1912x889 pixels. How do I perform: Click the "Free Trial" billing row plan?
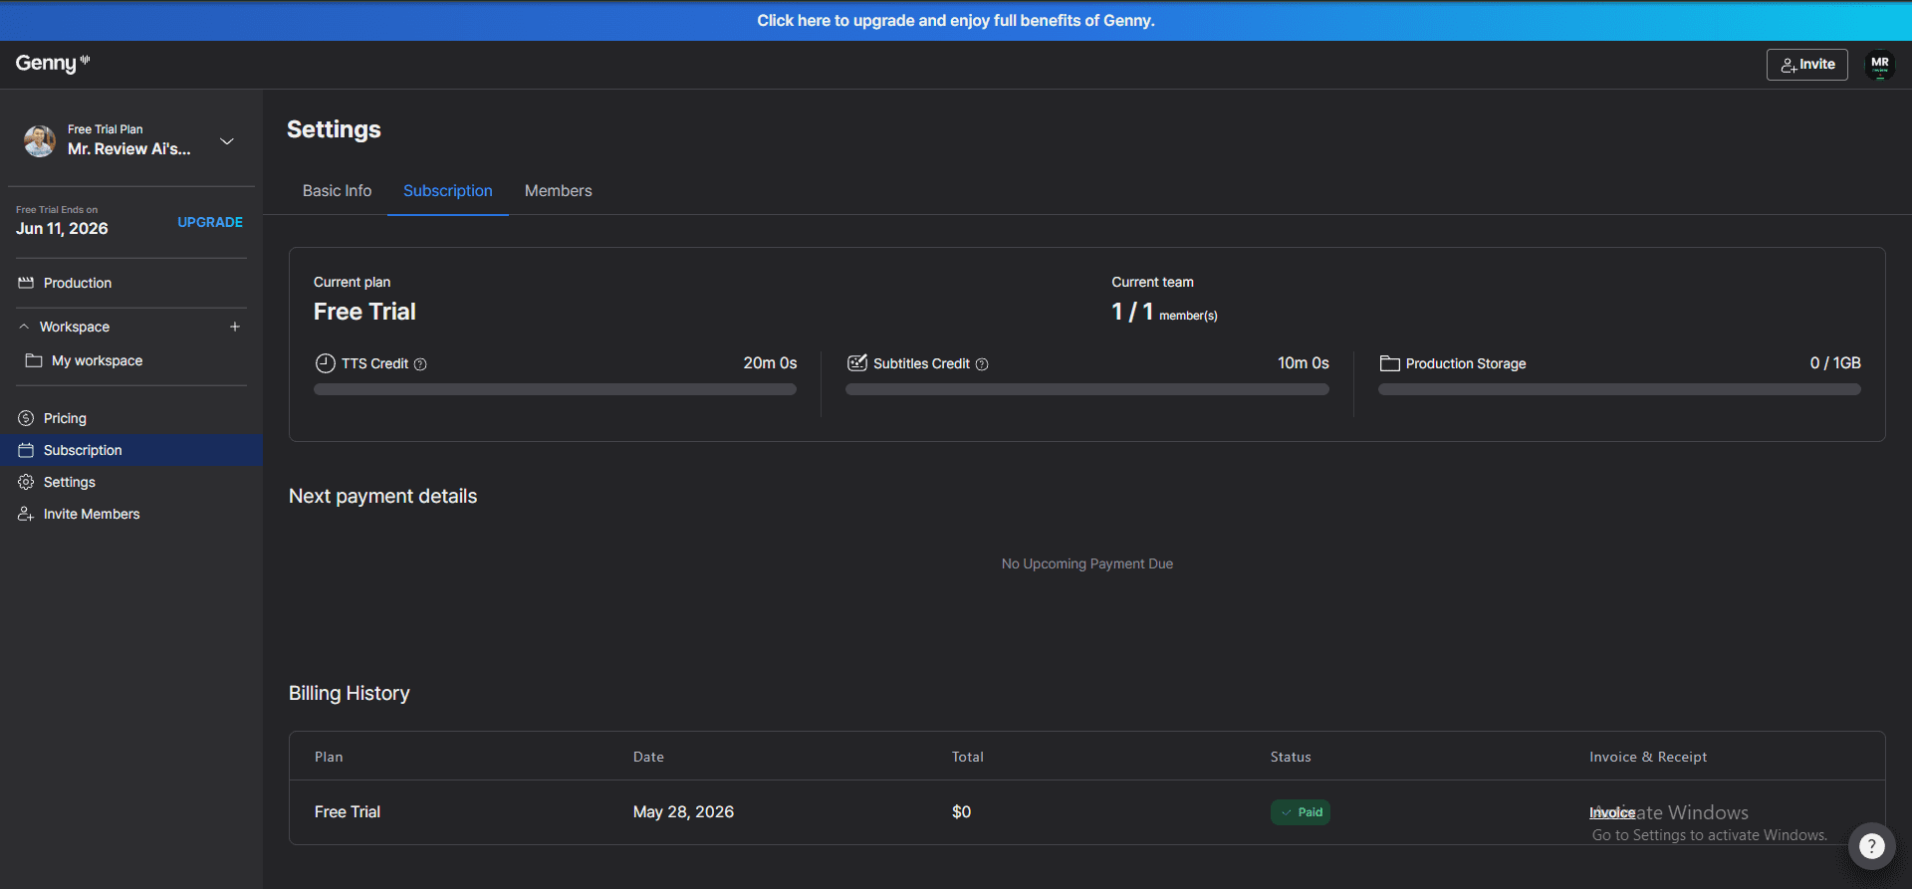(348, 812)
